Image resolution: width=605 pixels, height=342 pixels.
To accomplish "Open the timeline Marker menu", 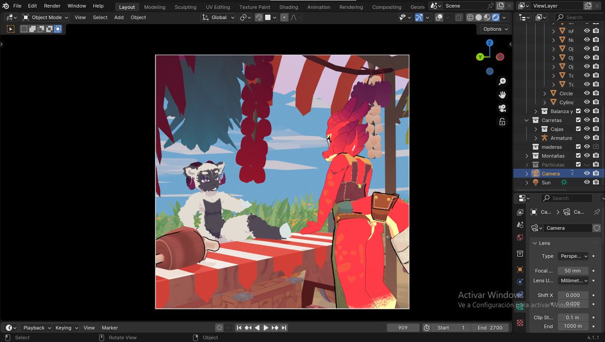I will [x=110, y=328].
